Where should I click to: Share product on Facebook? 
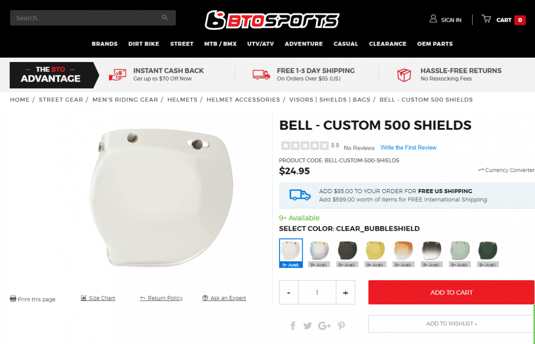[293, 326]
